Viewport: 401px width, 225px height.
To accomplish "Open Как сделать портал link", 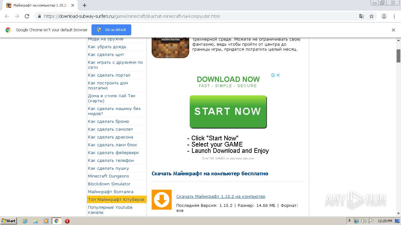I will click(x=109, y=75).
